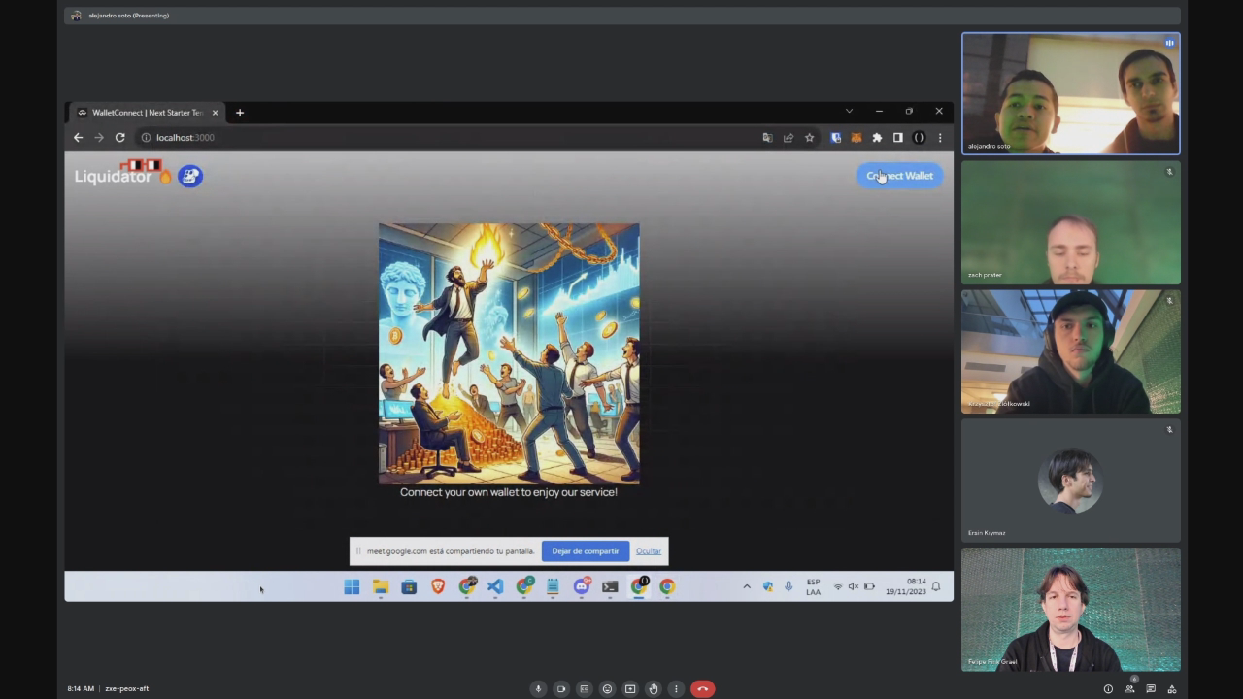
Task: Raise hand in the Meet call
Action: coord(654,689)
